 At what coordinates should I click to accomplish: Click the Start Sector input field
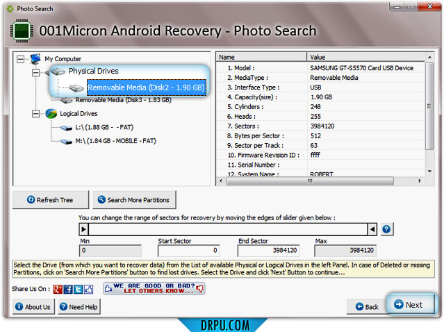coord(189,251)
